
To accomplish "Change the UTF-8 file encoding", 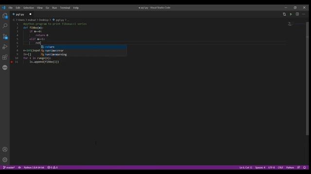I will pyautogui.click(x=271, y=168).
